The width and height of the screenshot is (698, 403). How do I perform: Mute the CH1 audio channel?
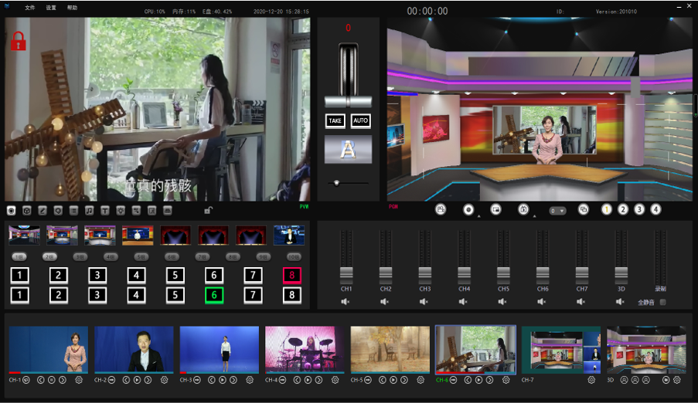tap(346, 302)
